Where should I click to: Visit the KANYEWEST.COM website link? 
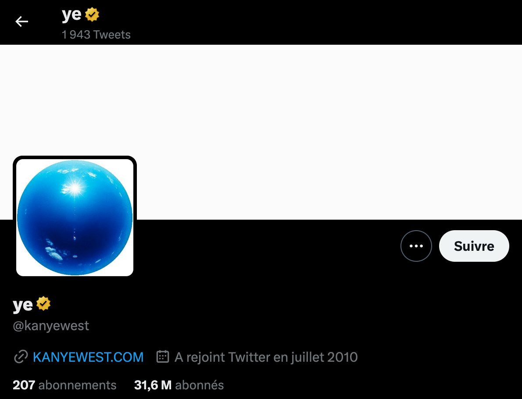tap(88, 357)
